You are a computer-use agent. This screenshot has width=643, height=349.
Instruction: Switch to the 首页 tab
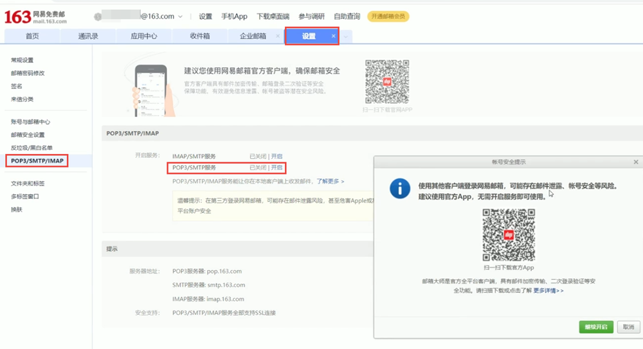(32, 36)
